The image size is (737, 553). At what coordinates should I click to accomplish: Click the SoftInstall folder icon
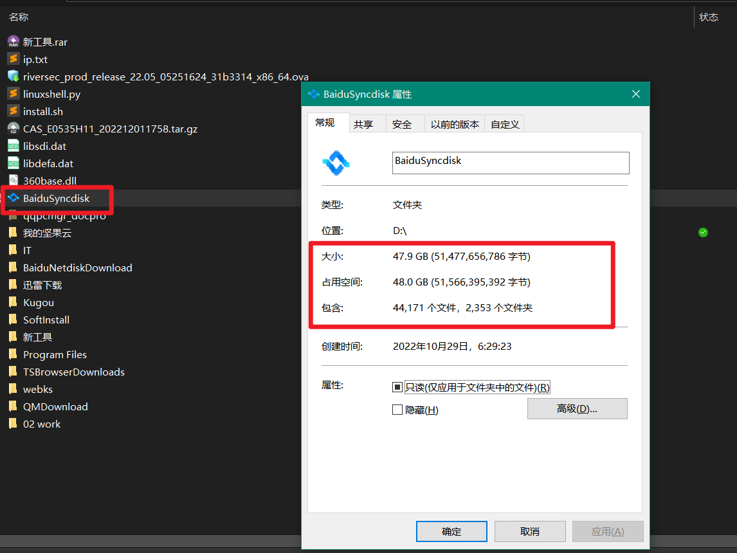pos(13,320)
